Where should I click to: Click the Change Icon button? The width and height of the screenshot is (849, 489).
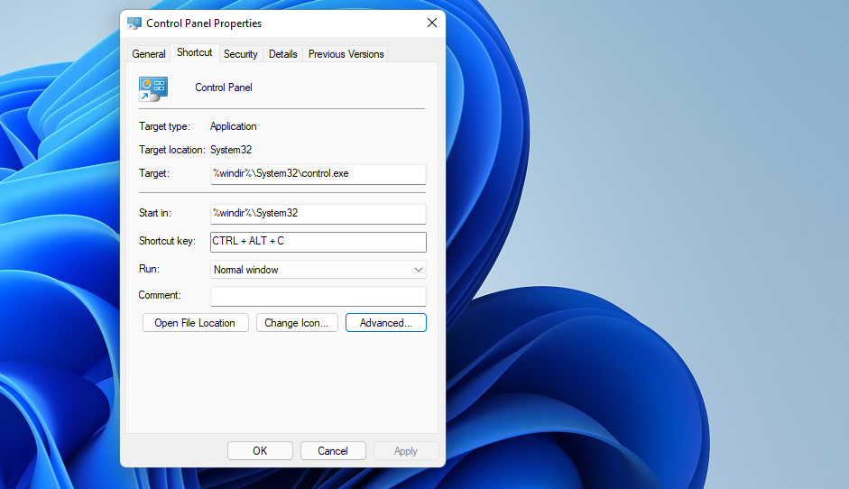click(297, 323)
